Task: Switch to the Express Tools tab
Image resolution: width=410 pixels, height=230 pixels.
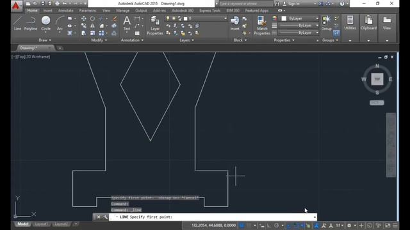Action: (x=209, y=11)
